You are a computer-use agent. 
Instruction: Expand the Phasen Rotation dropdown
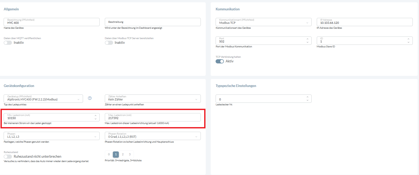pos(153,136)
